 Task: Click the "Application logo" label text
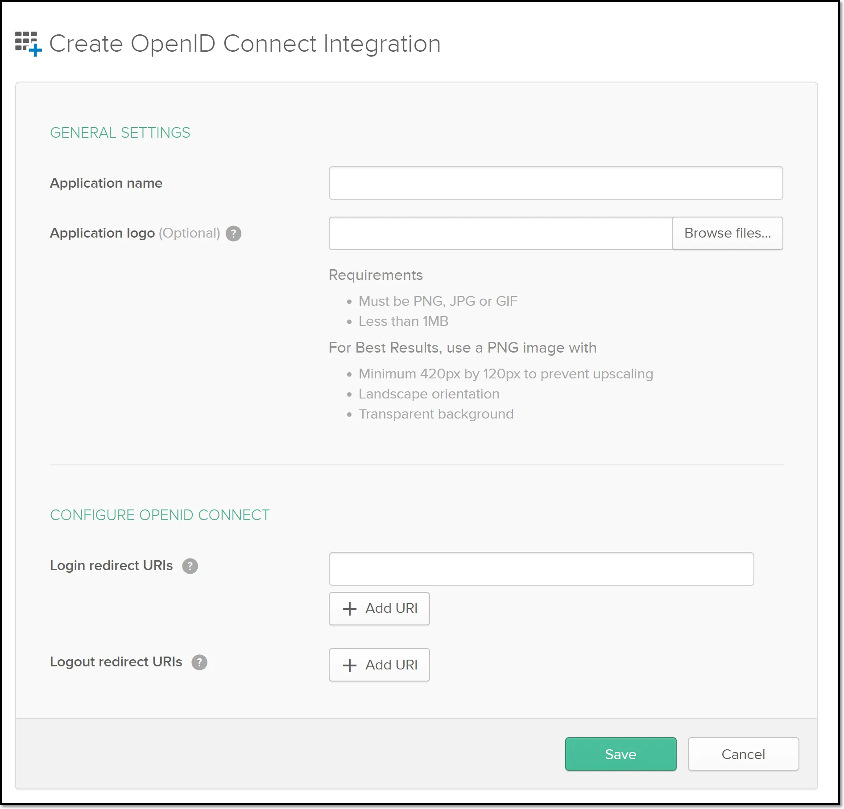click(x=102, y=234)
